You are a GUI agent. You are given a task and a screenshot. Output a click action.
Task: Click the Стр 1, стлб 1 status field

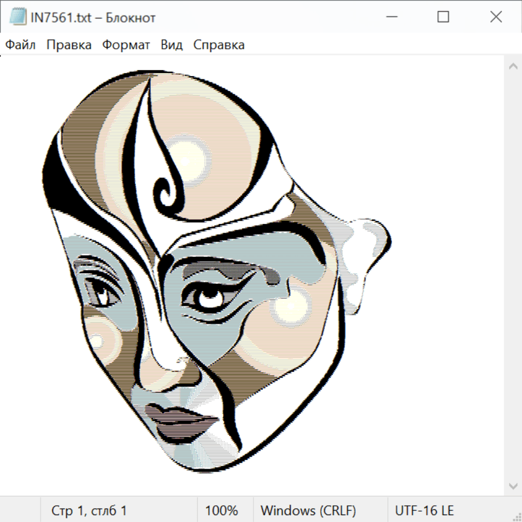click(x=89, y=511)
